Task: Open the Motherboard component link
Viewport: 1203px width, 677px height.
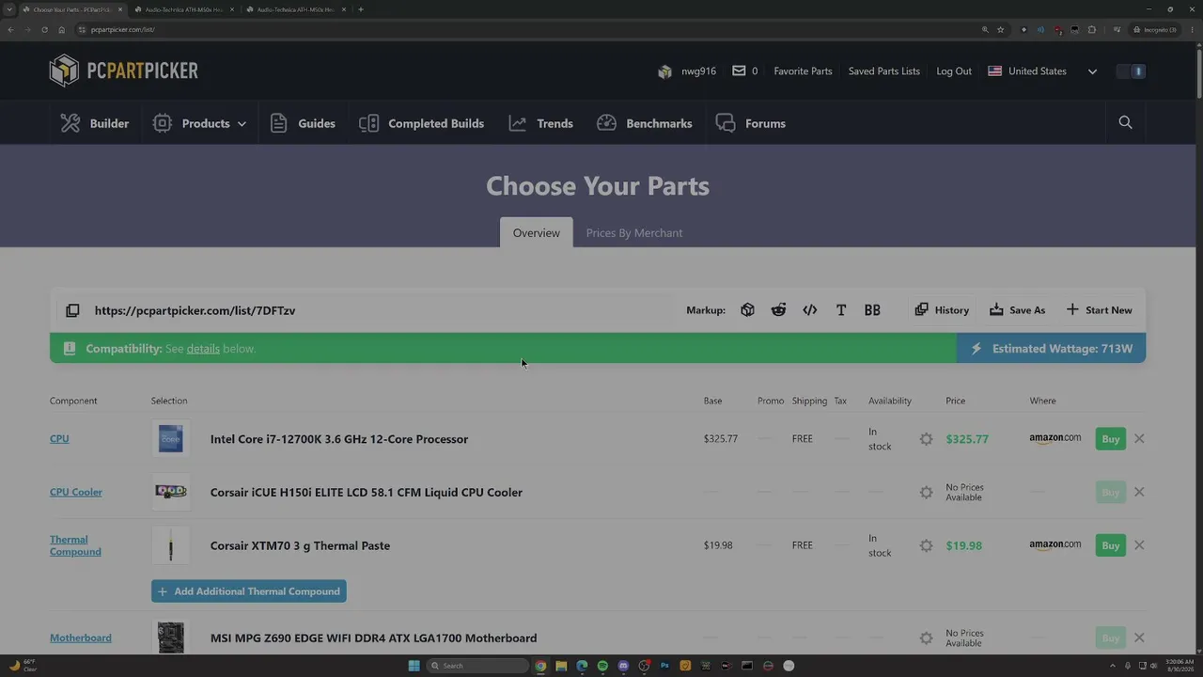Action: 81,638
